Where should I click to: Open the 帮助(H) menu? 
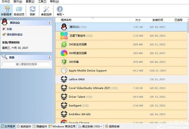pyautogui.click(x=54, y=1)
